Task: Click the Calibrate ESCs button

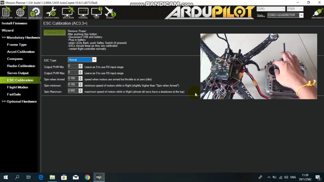Action: (54, 33)
